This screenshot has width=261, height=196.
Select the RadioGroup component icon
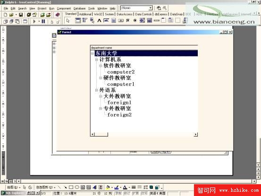pos(170,20)
